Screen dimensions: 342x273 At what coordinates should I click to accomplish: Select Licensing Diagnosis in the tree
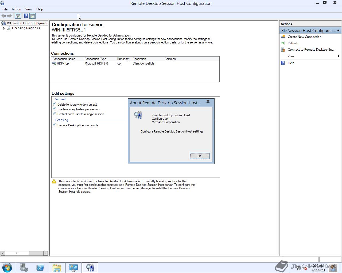click(26, 28)
